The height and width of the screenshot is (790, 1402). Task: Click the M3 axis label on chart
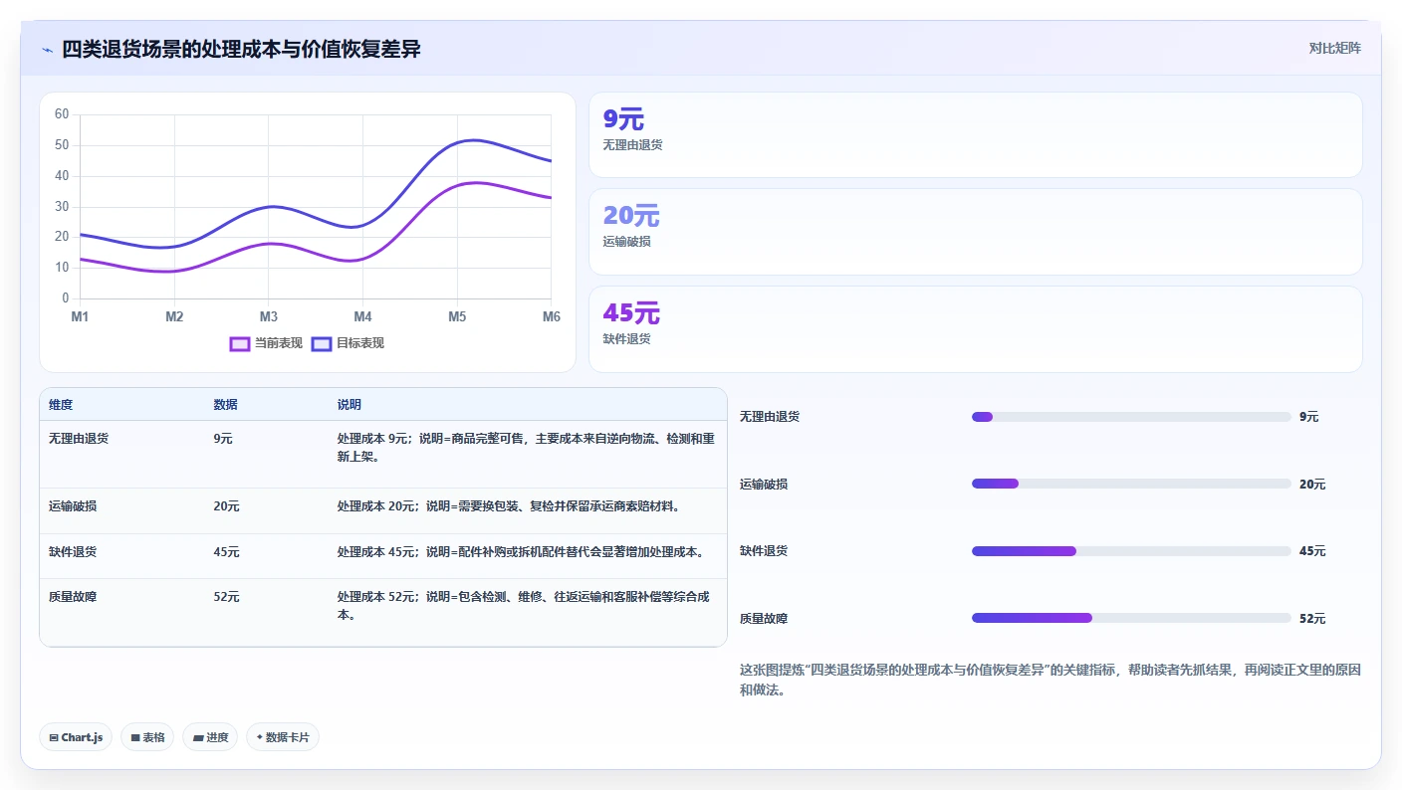(x=269, y=316)
